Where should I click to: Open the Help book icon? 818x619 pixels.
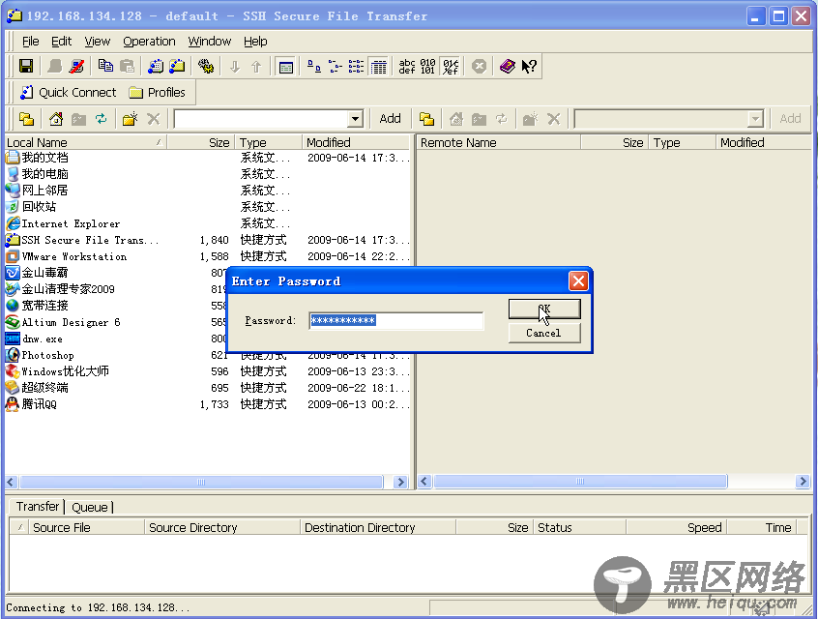[x=507, y=67]
